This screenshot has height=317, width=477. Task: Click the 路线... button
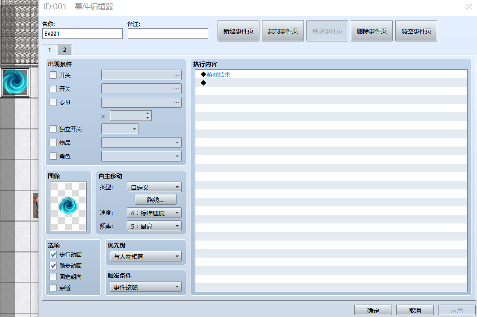(x=156, y=200)
